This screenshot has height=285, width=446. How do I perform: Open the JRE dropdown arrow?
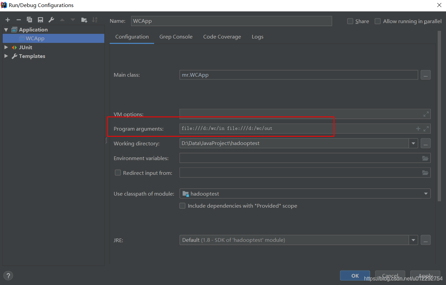(x=414, y=240)
